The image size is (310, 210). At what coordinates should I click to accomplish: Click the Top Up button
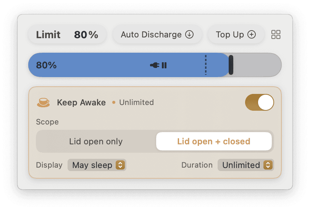[236, 35]
